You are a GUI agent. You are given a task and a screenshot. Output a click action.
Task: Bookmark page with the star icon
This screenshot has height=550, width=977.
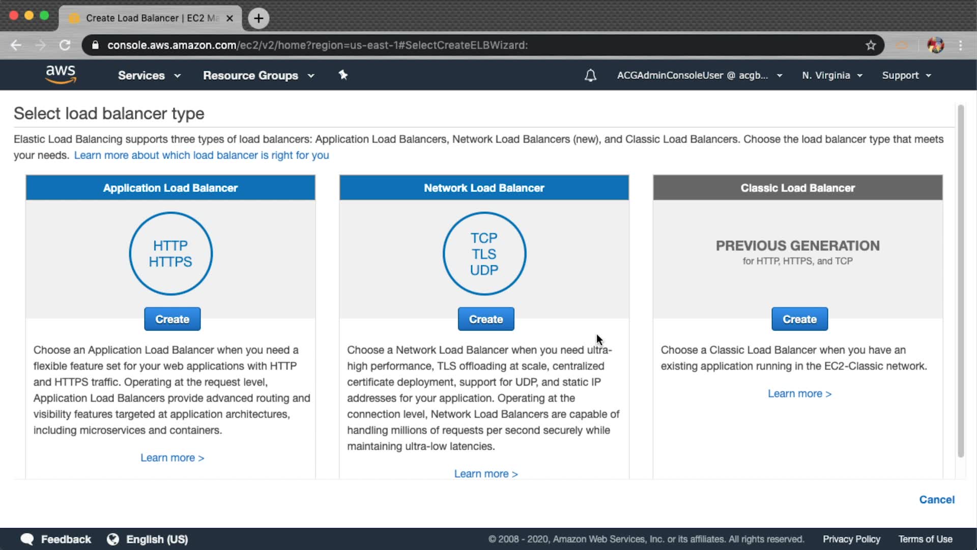[871, 45]
